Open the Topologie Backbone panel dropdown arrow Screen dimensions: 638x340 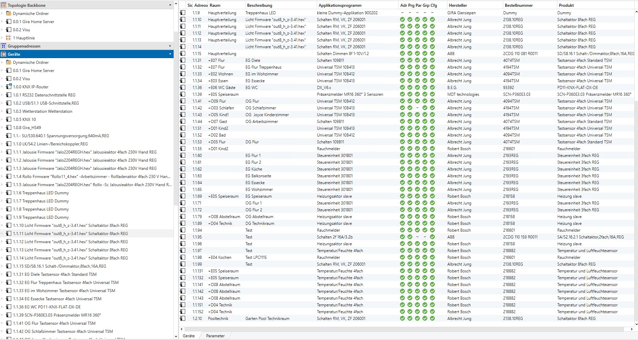click(170, 5)
